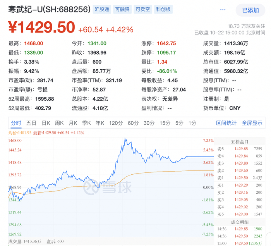
Task: Click the 最低 value 1339.00
Action: (34, 53)
